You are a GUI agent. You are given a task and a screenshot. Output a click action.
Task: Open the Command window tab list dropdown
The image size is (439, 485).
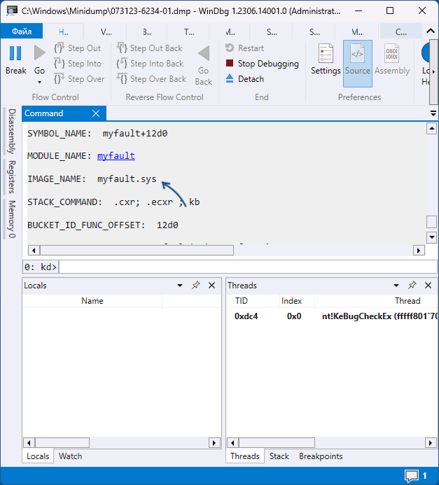[433, 113]
